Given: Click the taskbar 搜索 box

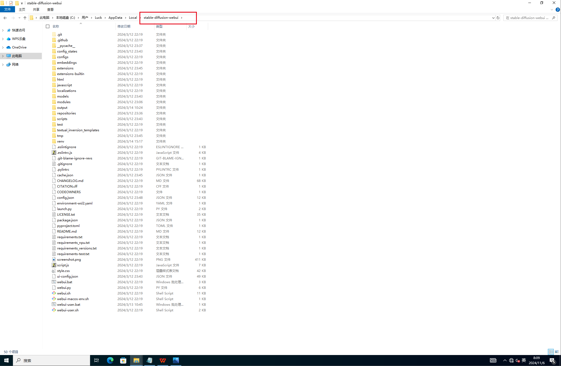Looking at the screenshot, I should (x=51, y=360).
